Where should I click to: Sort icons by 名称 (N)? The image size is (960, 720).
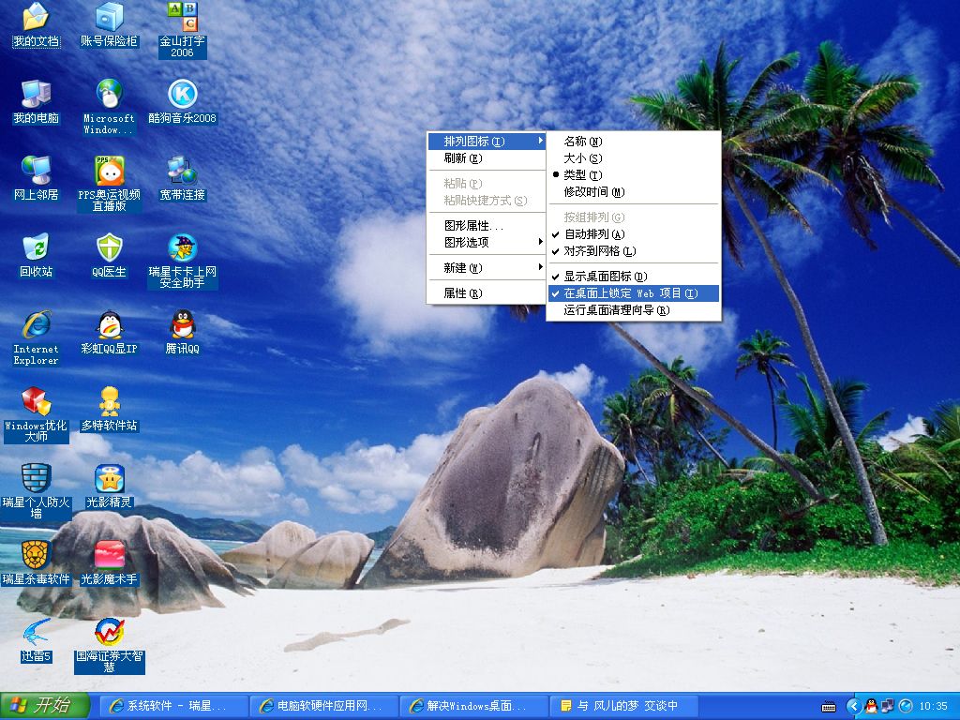[x=634, y=142]
